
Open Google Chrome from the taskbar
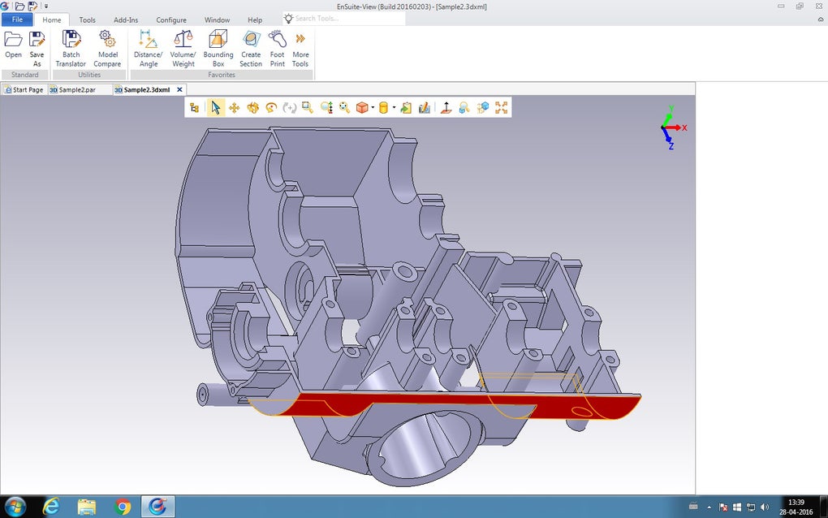coord(123,507)
